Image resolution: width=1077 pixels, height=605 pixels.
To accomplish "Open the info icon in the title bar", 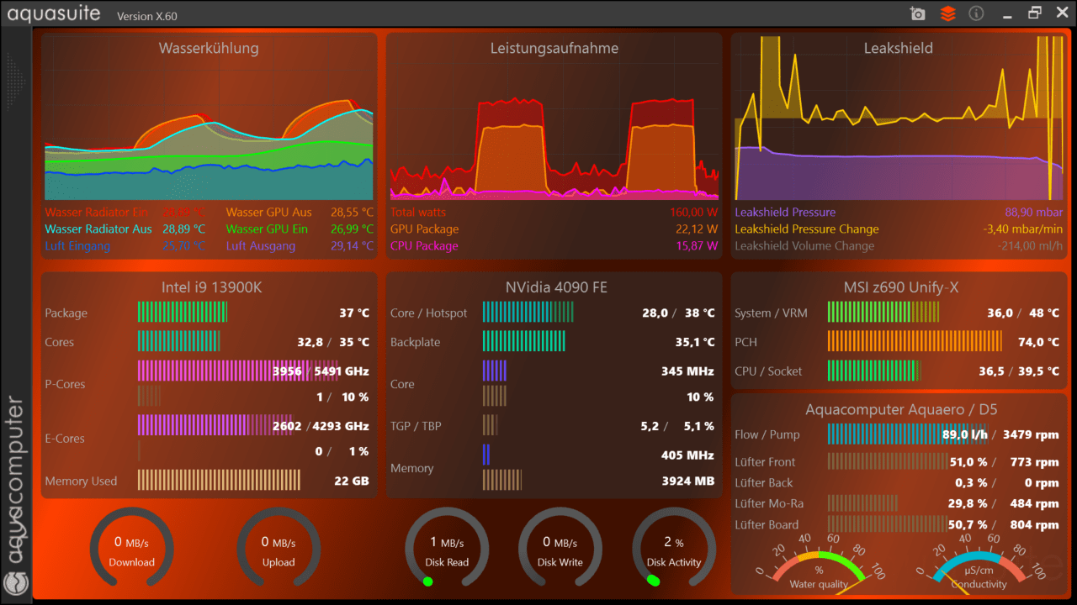I will click(977, 13).
